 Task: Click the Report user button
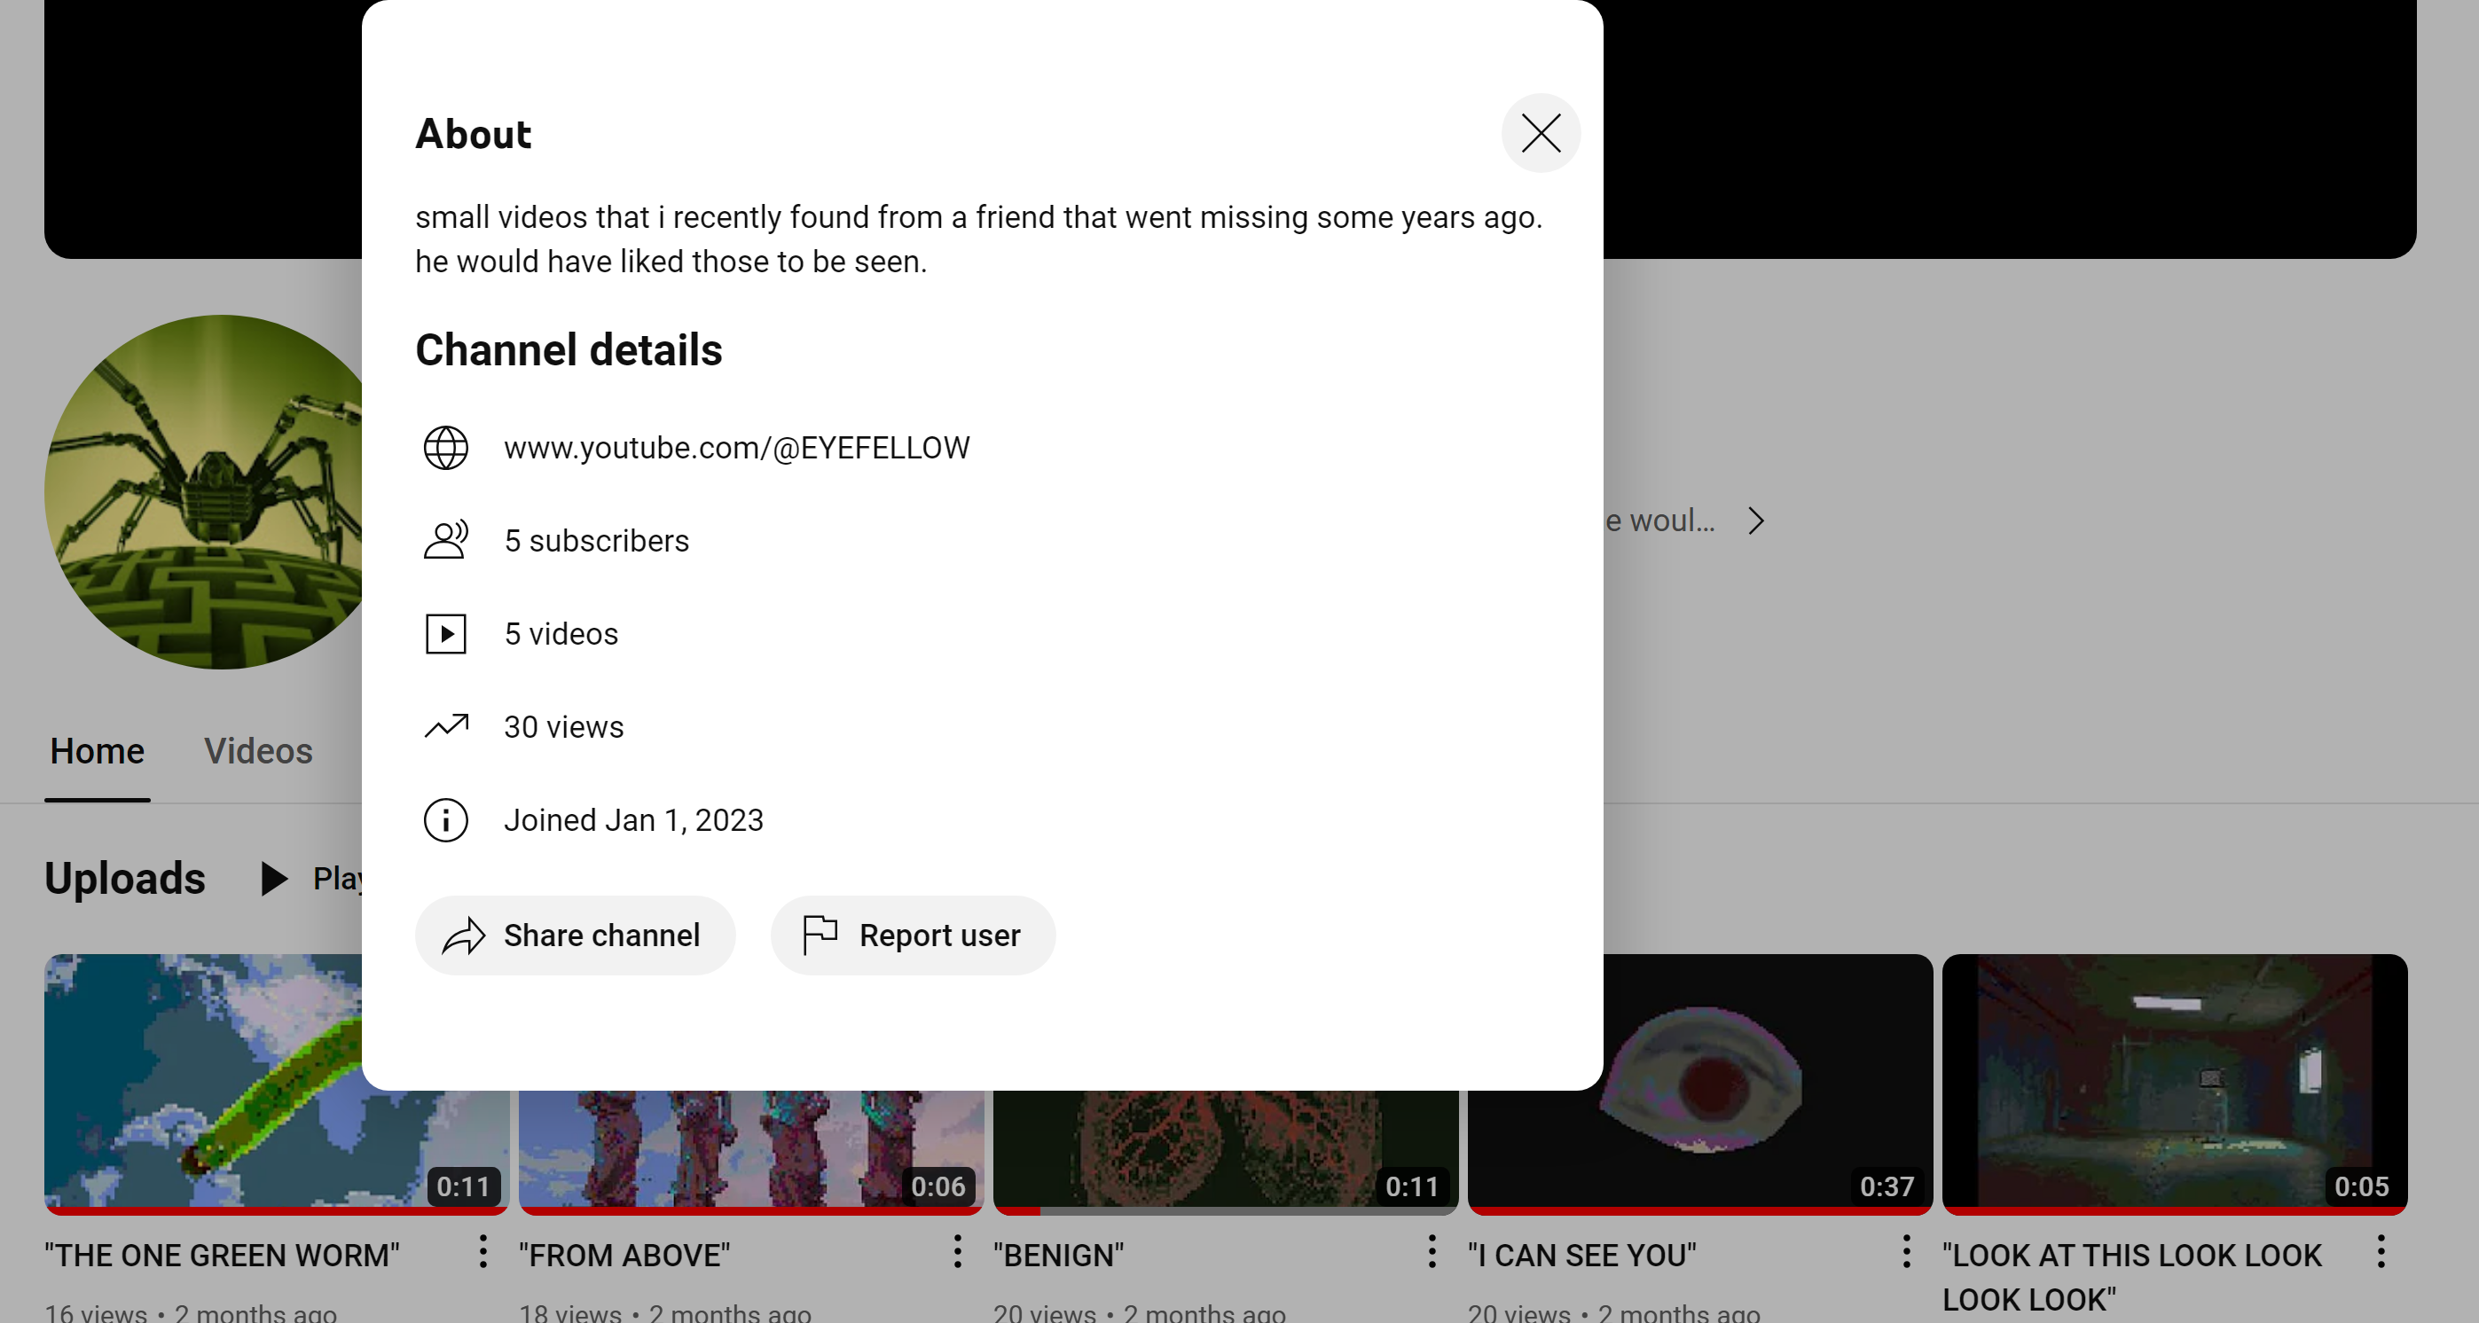[913, 935]
